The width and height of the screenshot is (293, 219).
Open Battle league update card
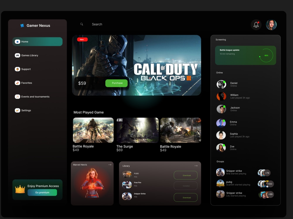point(245,55)
